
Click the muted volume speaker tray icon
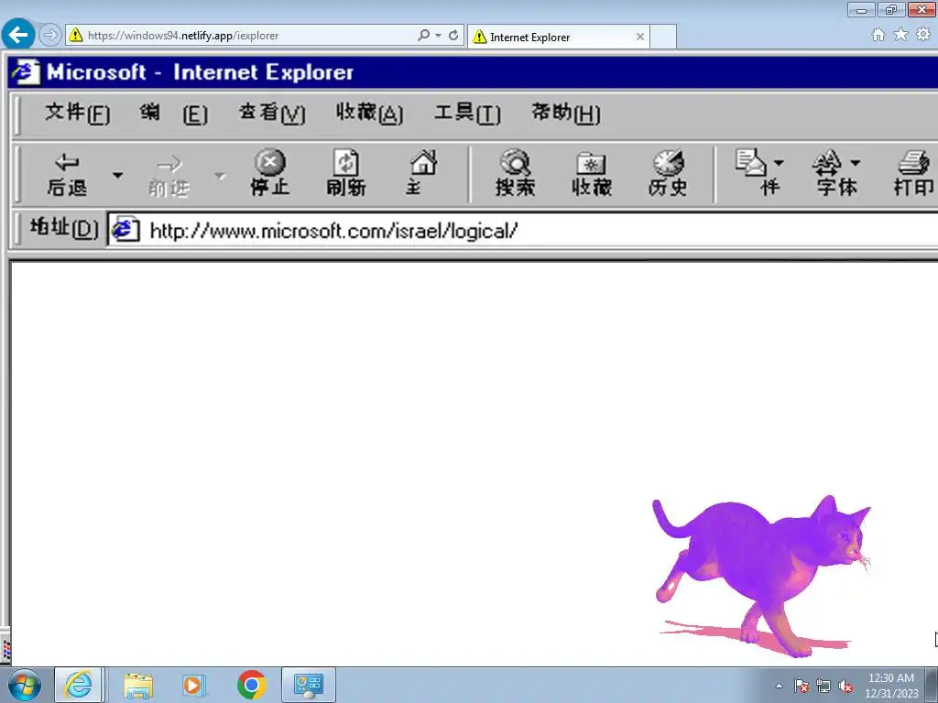click(x=845, y=686)
